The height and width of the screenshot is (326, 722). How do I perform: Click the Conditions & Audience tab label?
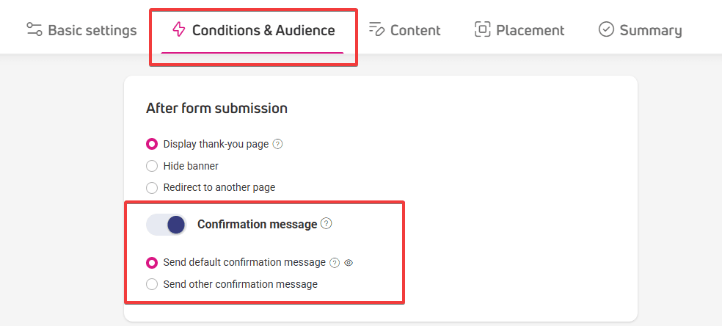[263, 30]
